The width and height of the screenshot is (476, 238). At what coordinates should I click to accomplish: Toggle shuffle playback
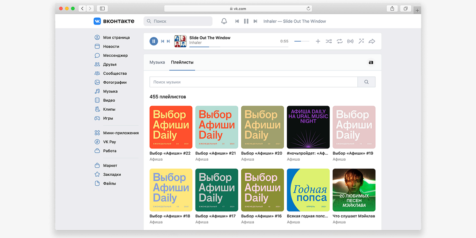(329, 41)
